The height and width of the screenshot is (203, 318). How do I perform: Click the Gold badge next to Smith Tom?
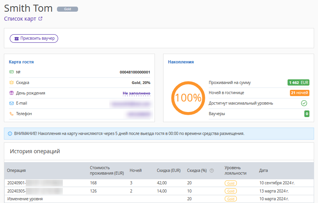point(68,9)
